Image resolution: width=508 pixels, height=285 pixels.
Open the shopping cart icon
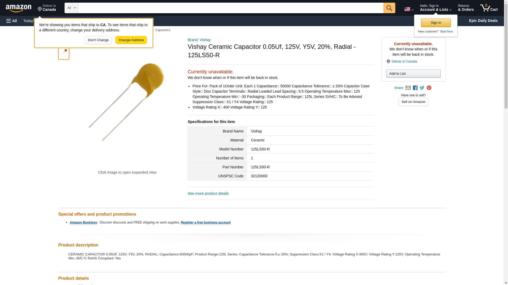coord(489,8)
